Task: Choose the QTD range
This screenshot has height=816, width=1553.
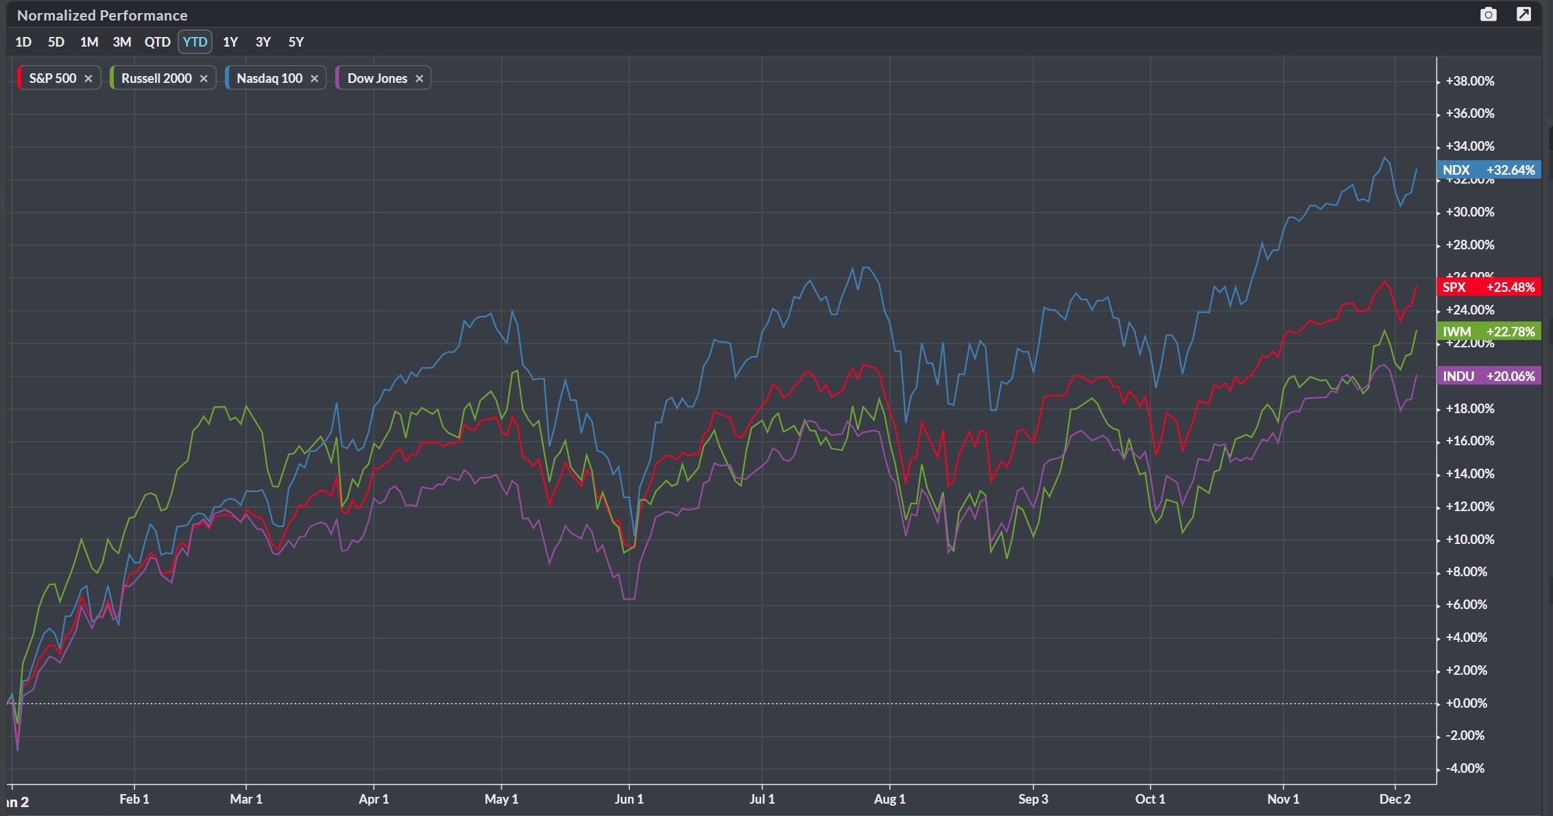Action: tap(157, 42)
